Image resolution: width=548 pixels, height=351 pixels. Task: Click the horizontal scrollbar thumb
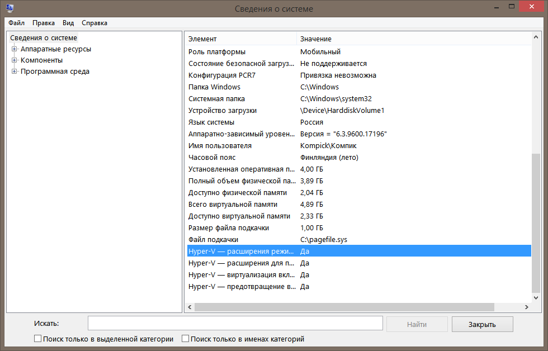(x=344, y=307)
